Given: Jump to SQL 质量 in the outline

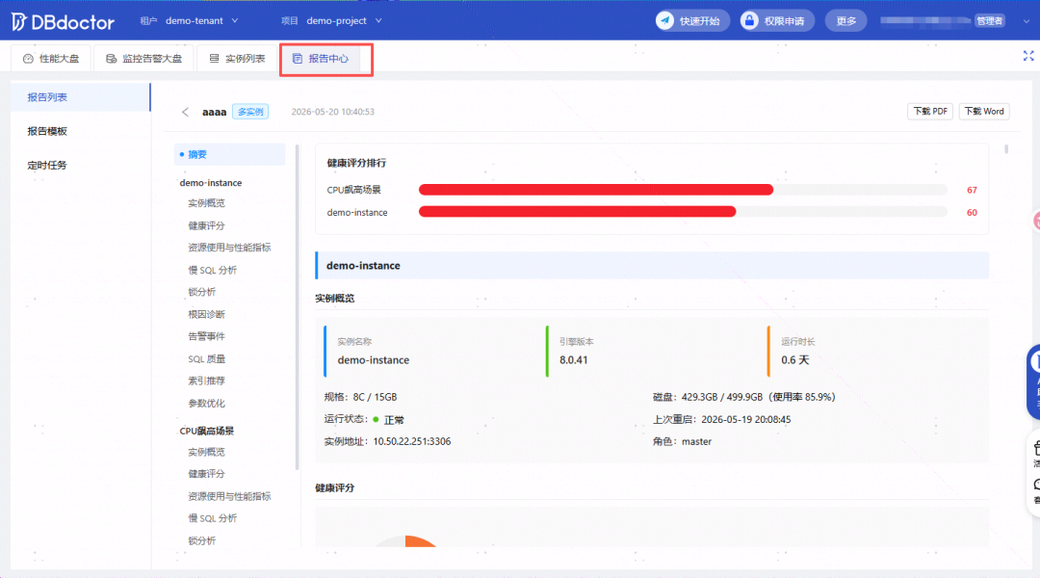Looking at the screenshot, I should click(x=206, y=359).
